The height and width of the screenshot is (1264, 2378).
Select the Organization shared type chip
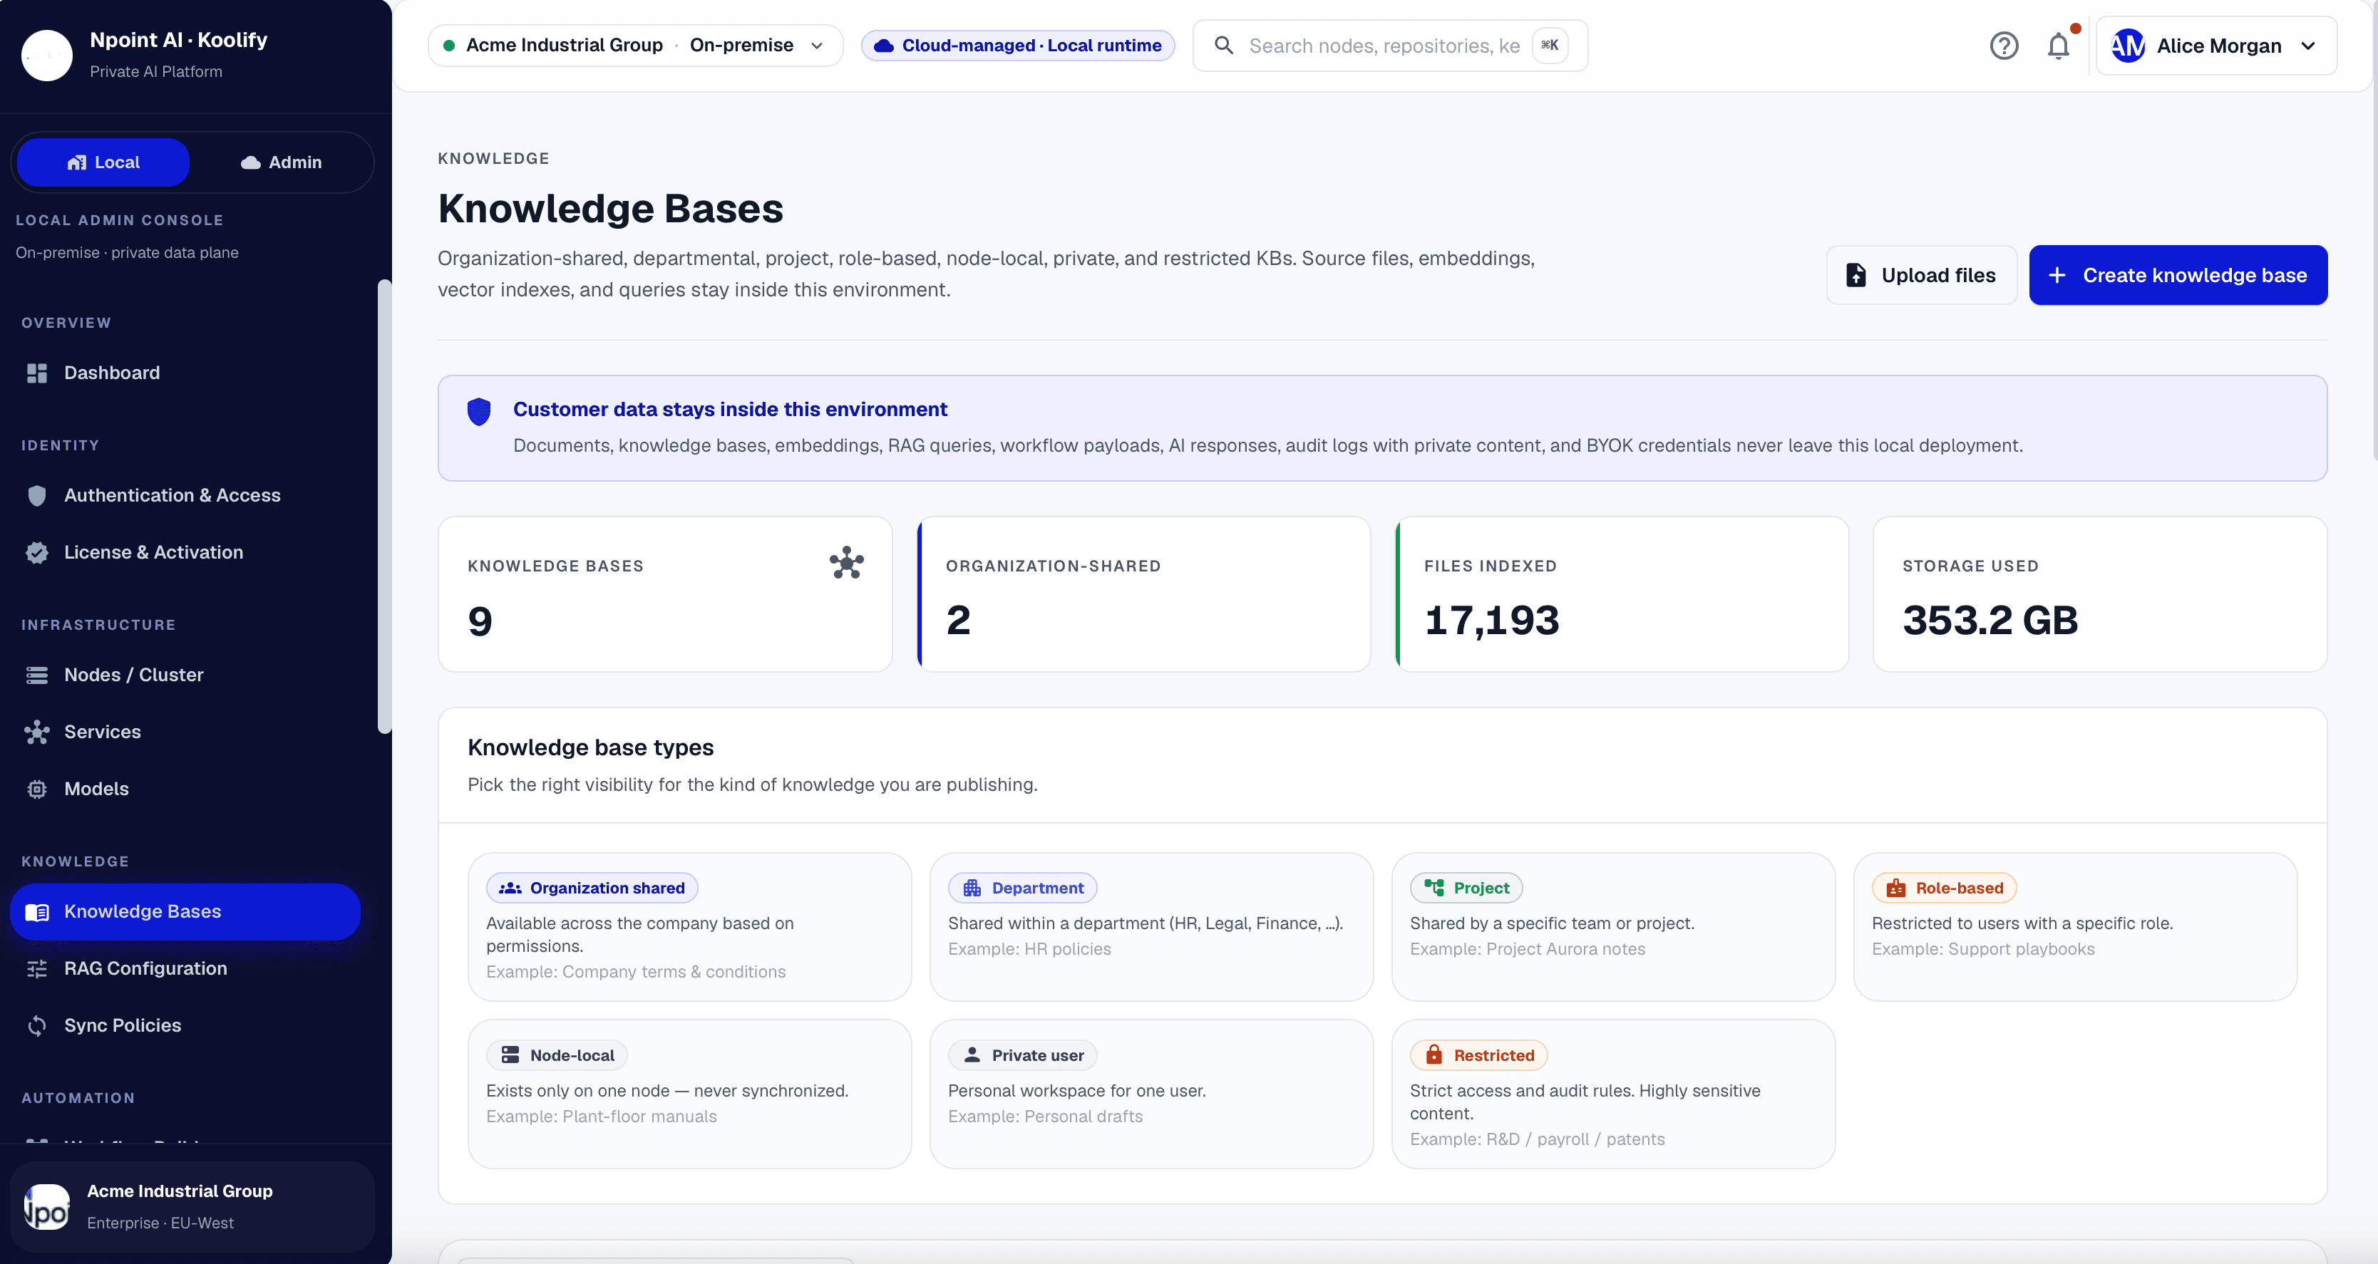(592, 889)
